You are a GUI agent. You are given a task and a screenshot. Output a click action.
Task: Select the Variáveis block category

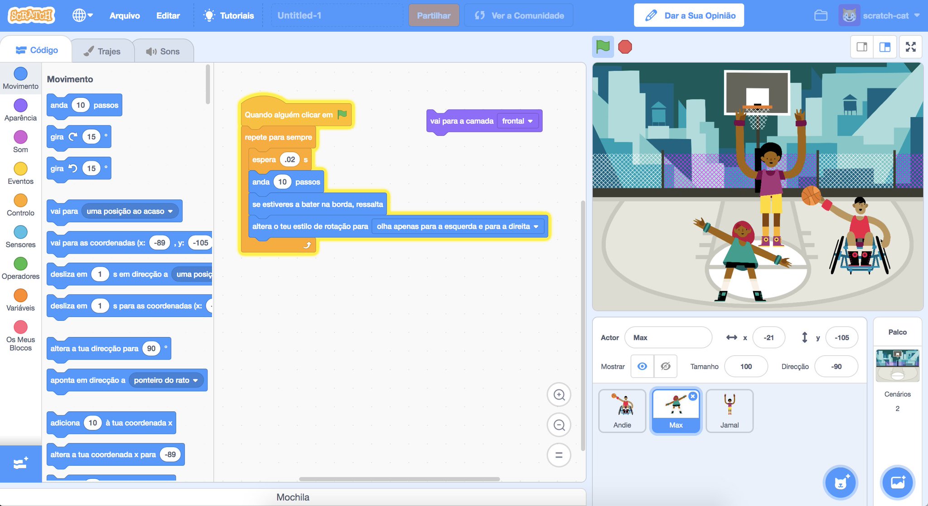20,300
